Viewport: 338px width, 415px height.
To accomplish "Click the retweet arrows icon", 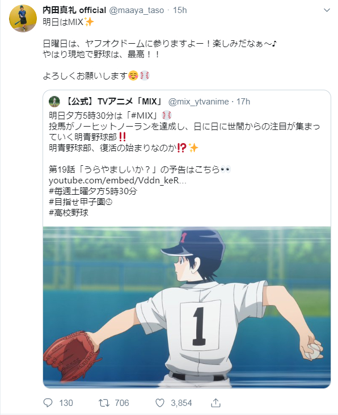I will [104, 403].
